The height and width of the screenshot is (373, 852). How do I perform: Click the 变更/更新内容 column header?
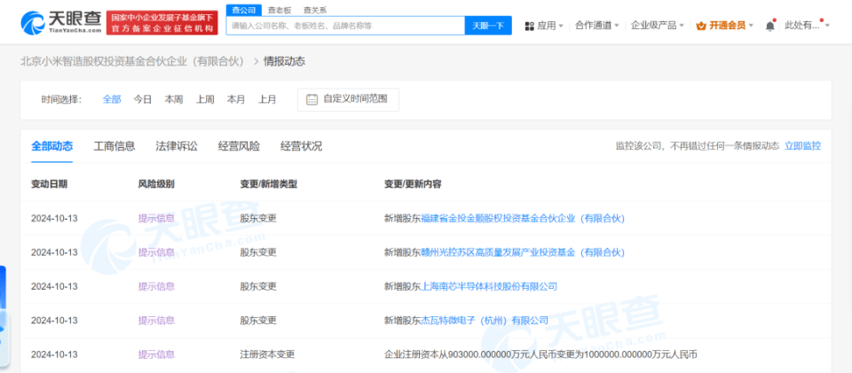click(413, 184)
